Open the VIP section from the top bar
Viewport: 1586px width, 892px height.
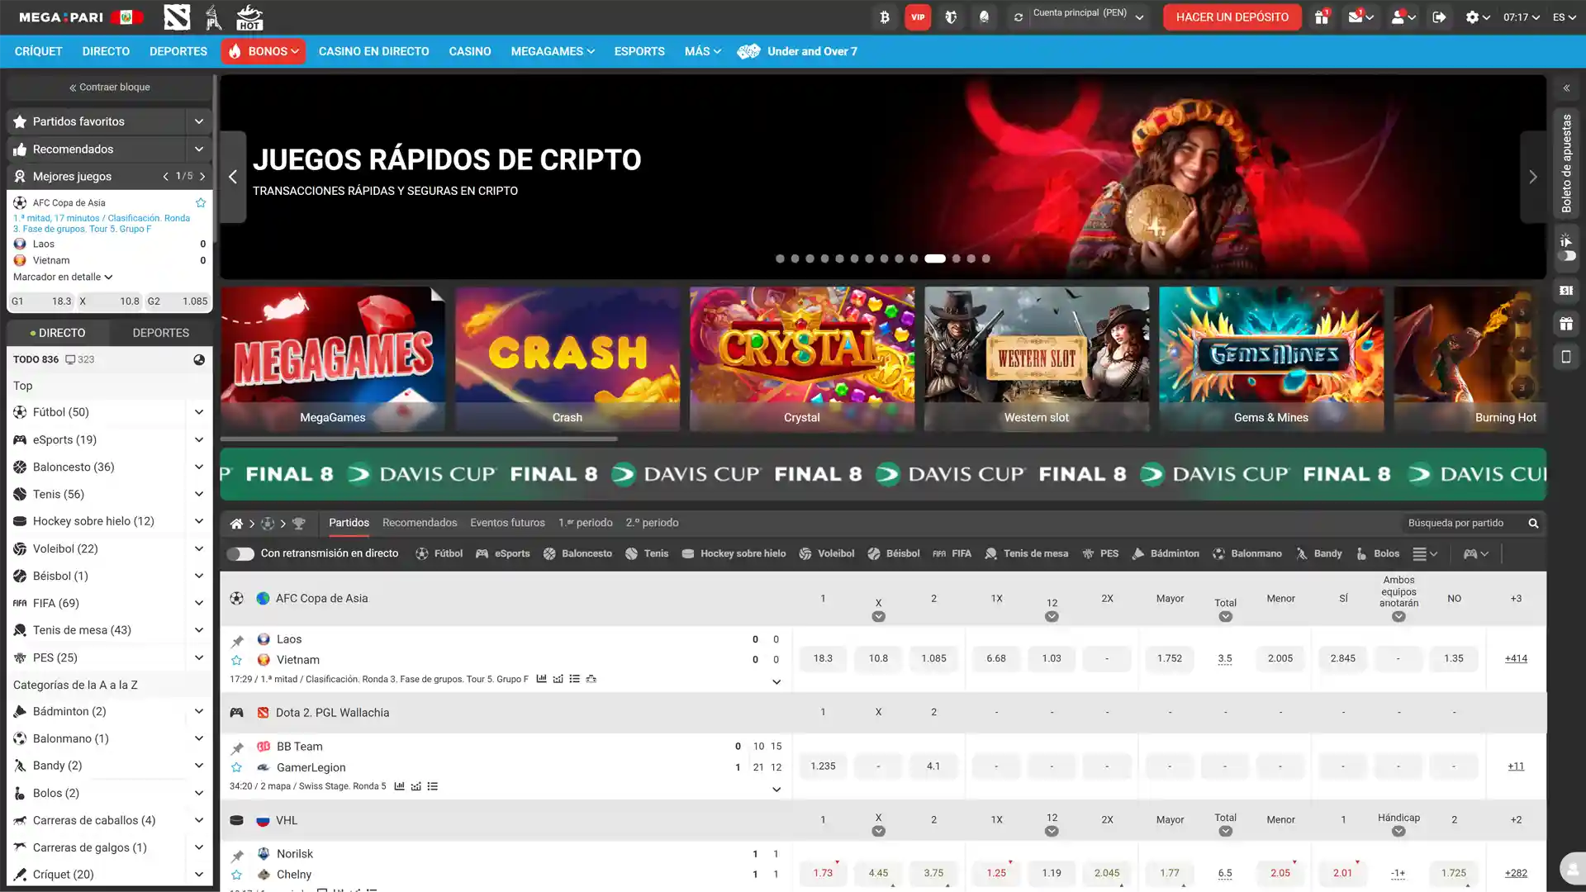pyautogui.click(x=918, y=17)
